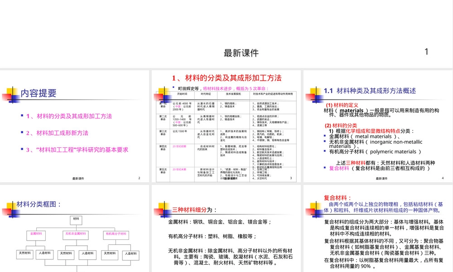Viewport: 453px width, 272px height.
Task: Click the 时代特征 table column header
Action: 206,94
